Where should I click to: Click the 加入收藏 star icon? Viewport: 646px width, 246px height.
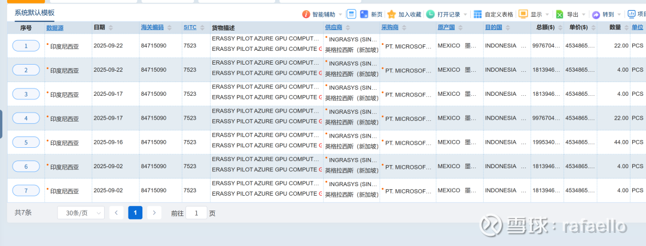[x=391, y=14]
